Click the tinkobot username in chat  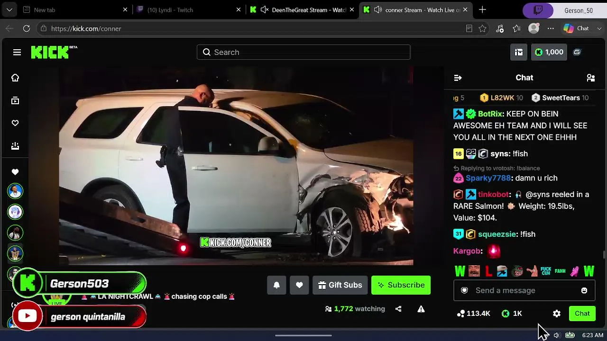(493, 195)
